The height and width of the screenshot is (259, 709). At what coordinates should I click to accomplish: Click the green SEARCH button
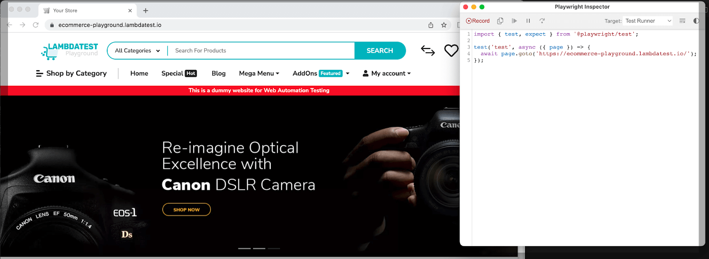pyautogui.click(x=380, y=51)
